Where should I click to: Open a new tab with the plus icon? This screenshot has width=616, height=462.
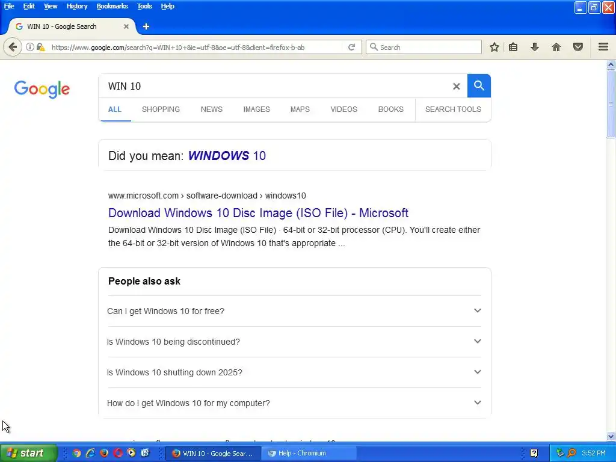click(146, 26)
